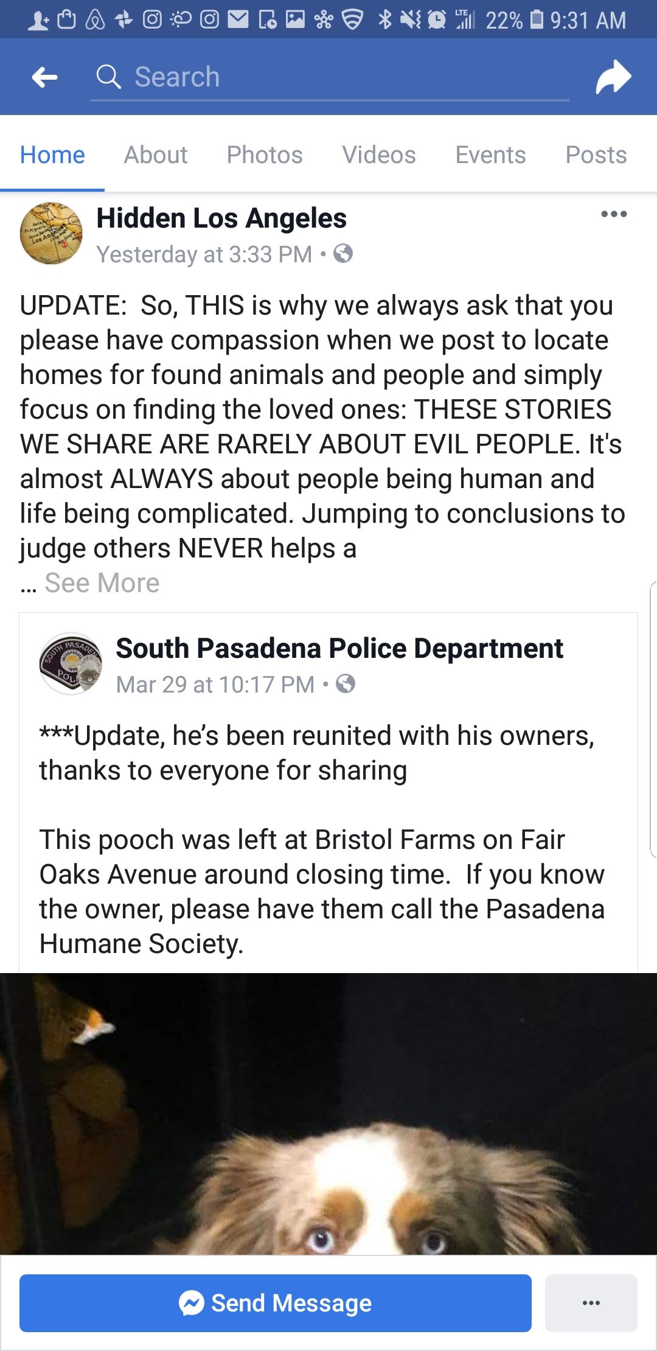Switch to the About tab

coord(156,155)
